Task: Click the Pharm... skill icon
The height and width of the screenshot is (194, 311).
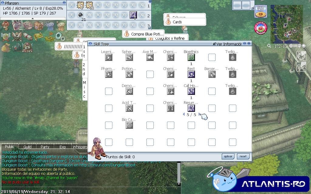Action: click(x=109, y=75)
